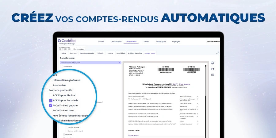
Task: Click the Pédicure-Podologue header in the report
Action: click(x=137, y=67)
